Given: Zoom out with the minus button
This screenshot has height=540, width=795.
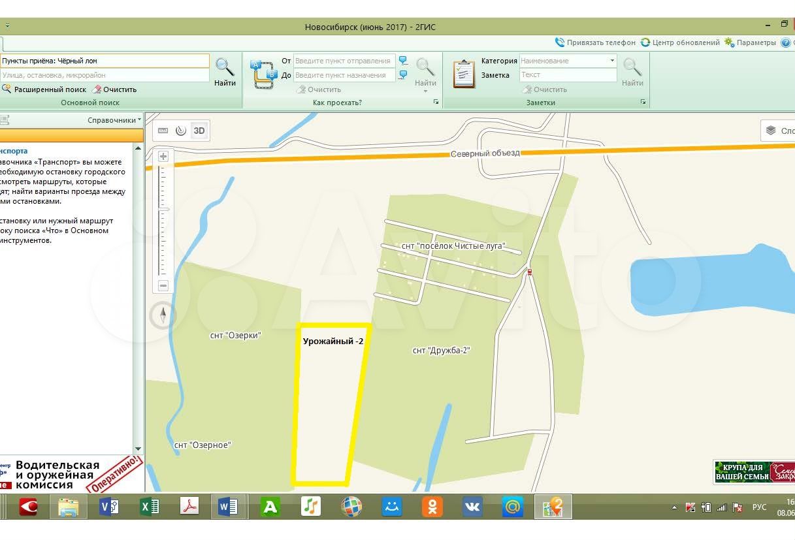Looking at the screenshot, I should (163, 285).
